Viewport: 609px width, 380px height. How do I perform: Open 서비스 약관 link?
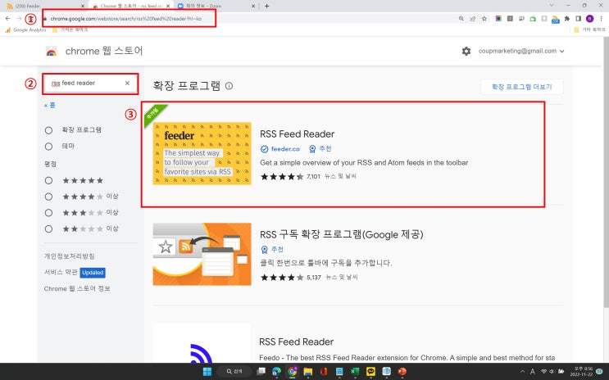(x=61, y=272)
